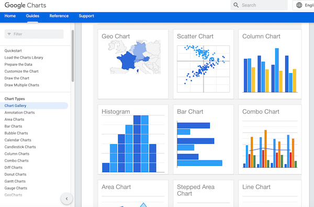Collapse sidebar with the chevron button
The width and height of the screenshot is (314, 207).
[66, 199]
